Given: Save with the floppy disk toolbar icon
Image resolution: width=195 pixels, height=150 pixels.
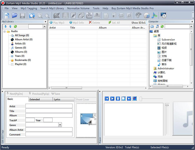Looking at the screenshot, I should coord(22,16).
